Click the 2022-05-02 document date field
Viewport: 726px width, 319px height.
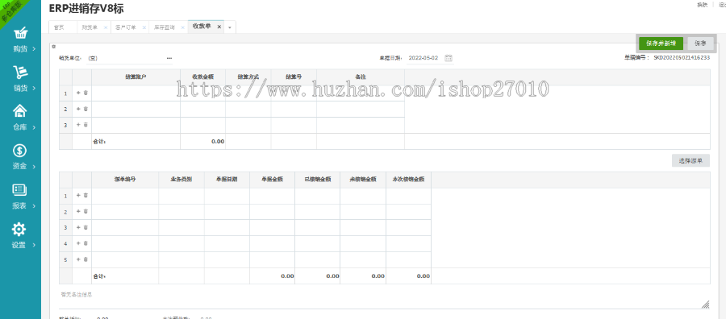click(423, 58)
